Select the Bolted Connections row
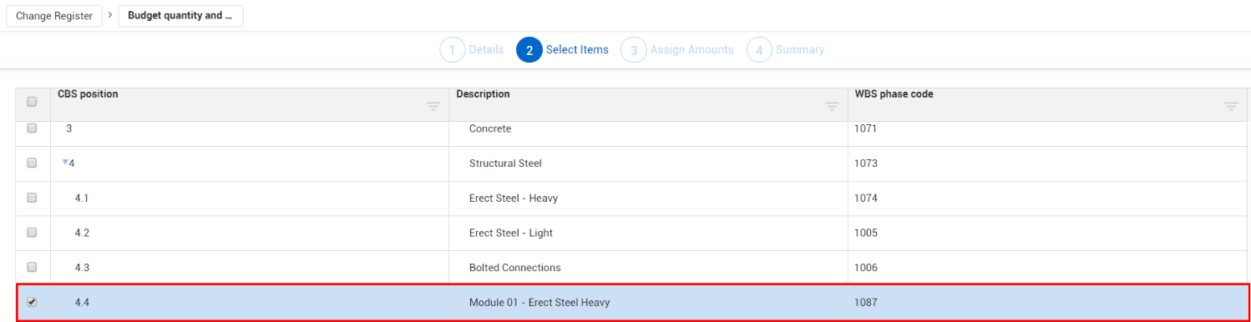The height and width of the screenshot is (322, 1251). pos(632,268)
